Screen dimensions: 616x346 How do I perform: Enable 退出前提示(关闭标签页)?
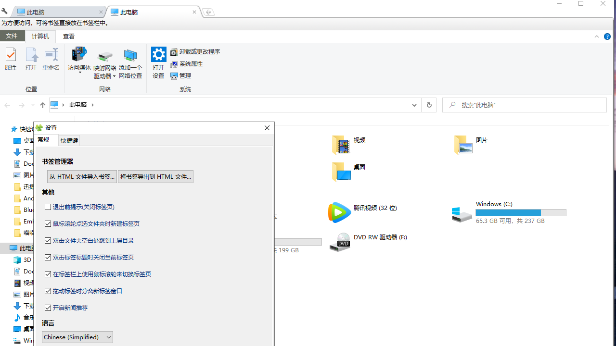(48, 207)
